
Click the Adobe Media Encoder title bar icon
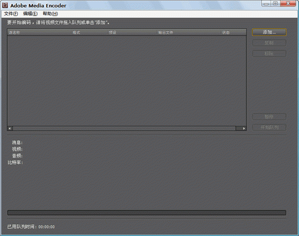(5, 5)
